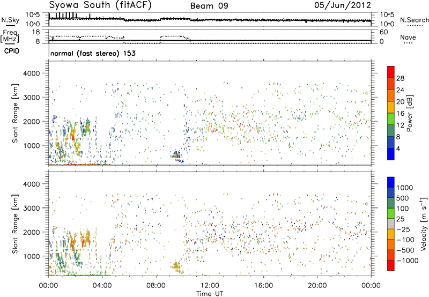Click the 'Power [dB]' colorbar label
The height and width of the screenshot is (297, 429).
tap(409, 113)
